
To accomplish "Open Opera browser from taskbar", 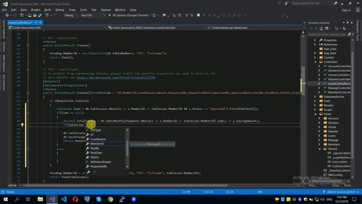I will tap(75, 199).
